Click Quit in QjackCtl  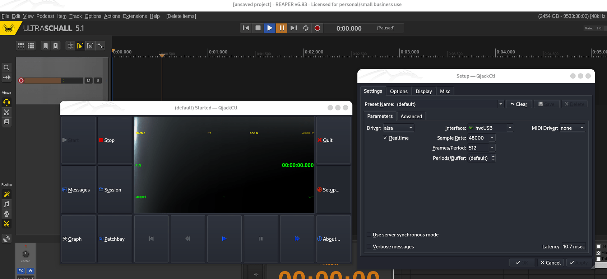[333, 140]
